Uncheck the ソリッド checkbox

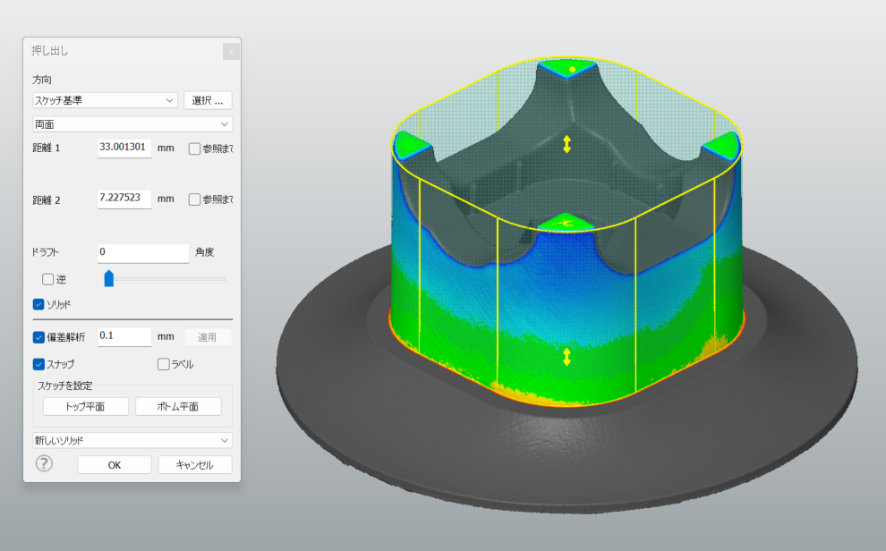click(x=39, y=305)
